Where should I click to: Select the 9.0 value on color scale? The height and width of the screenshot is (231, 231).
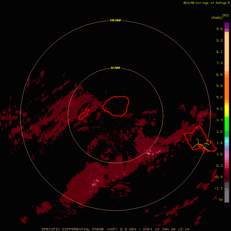[x=219, y=40]
